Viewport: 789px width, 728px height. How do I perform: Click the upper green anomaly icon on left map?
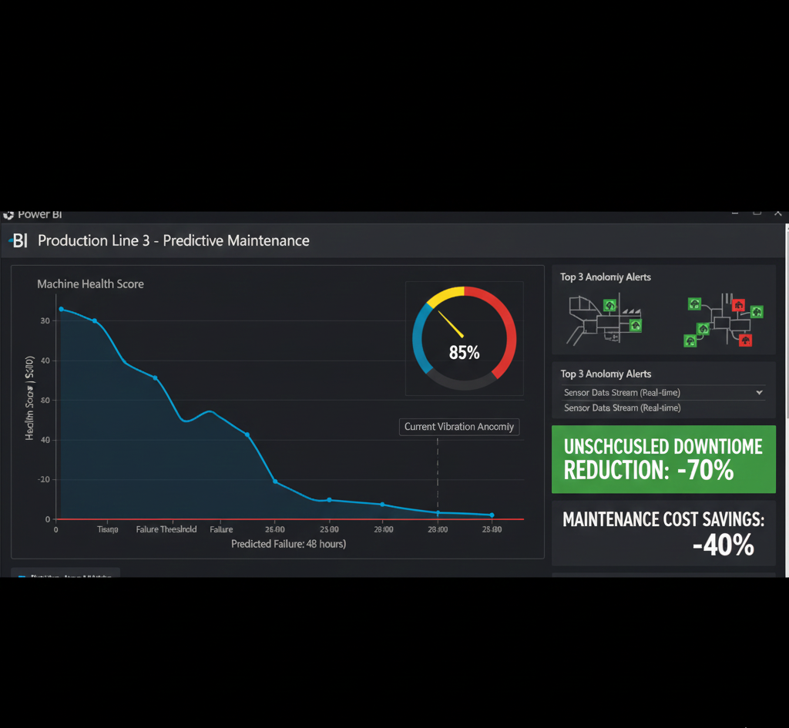coord(609,305)
